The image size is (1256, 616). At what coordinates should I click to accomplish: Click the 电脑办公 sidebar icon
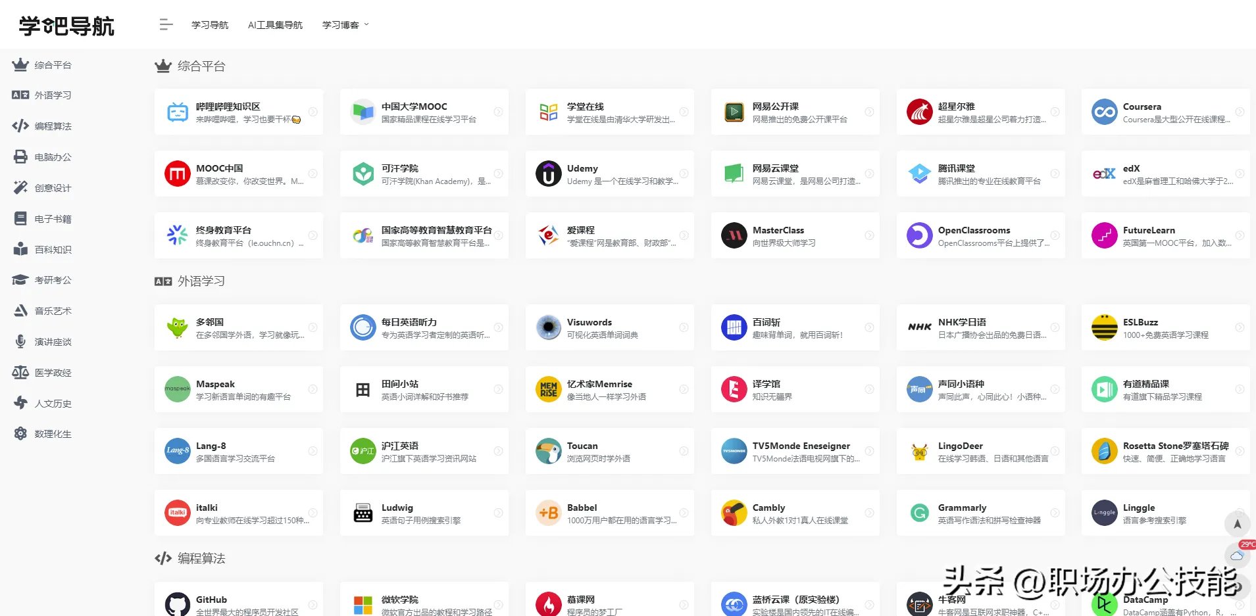[20, 156]
